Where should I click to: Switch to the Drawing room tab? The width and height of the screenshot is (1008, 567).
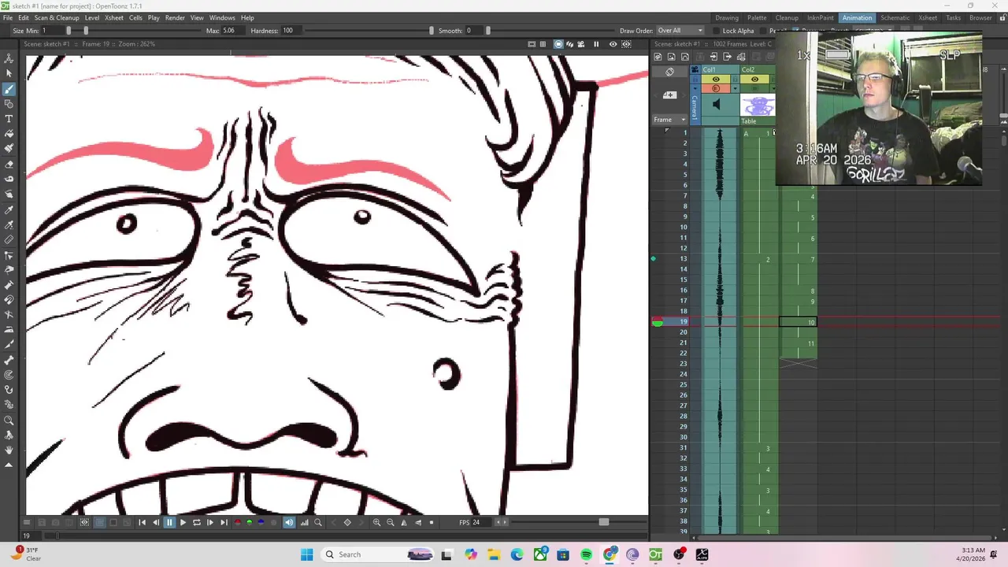pyautogui.click(x=727, y=17)
